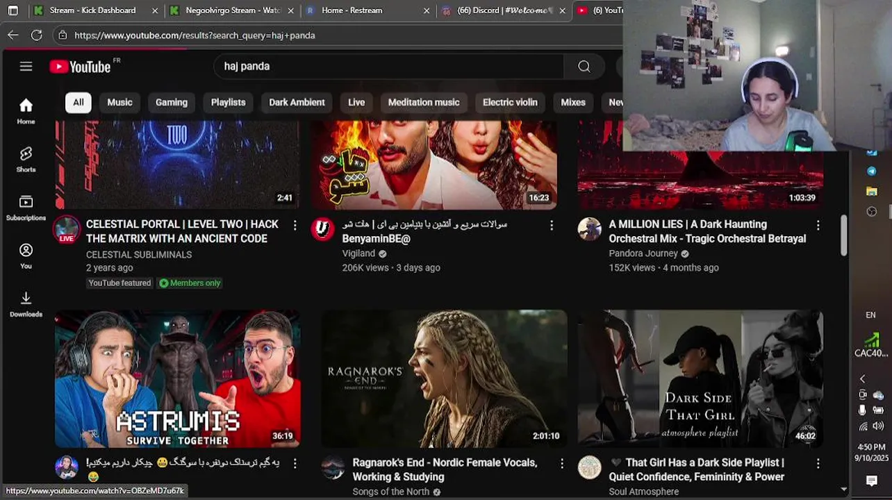Play the 16:23 BenyaminBE thumbnail
The height and width of the screenshot is (500, 892).
(433, 165)
